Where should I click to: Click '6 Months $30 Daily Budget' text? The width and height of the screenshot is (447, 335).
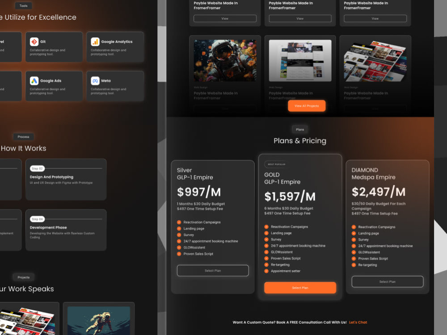click(288, 209)
